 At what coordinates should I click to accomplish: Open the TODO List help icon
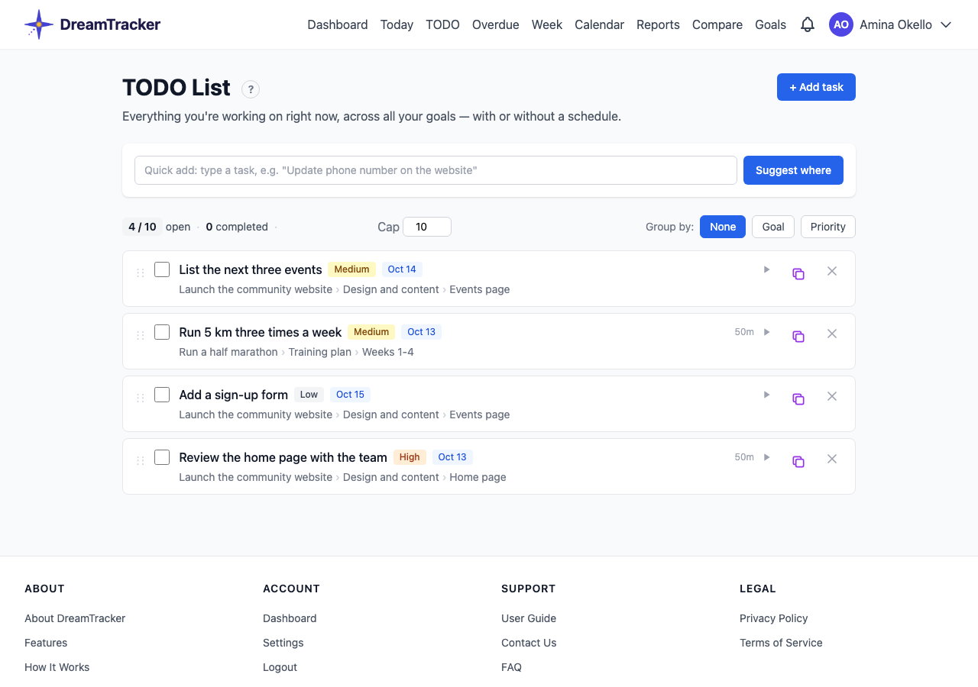coord(251,89)
